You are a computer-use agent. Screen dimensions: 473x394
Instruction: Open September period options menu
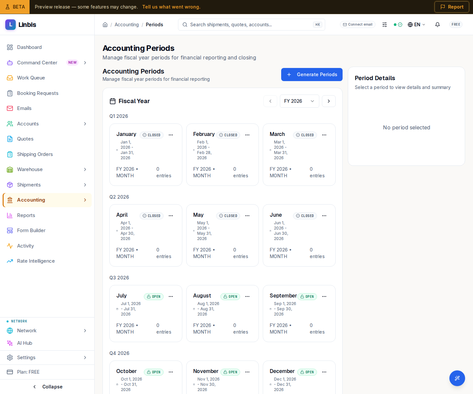(x=324, y=296)
